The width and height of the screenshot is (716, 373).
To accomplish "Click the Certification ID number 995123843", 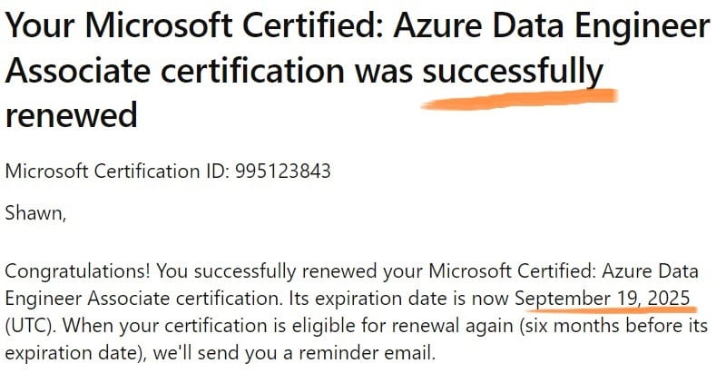I will point(282,172).
